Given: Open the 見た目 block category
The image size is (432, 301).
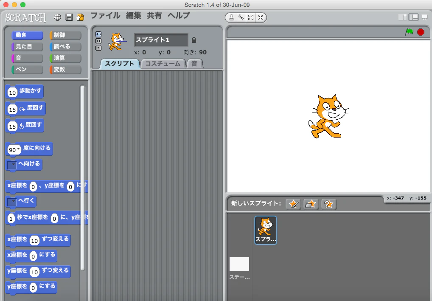Looking at the screenshot, I should coord(27,47).
